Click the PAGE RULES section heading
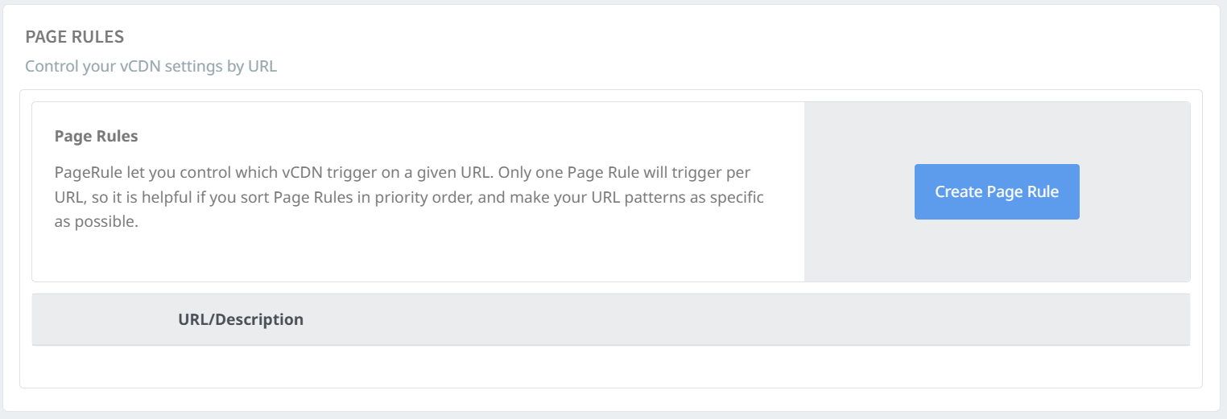 [x=74, y=37]
